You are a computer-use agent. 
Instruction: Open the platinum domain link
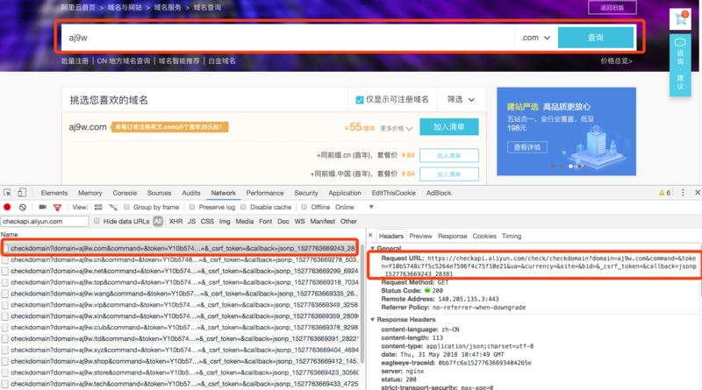[222, 60]
